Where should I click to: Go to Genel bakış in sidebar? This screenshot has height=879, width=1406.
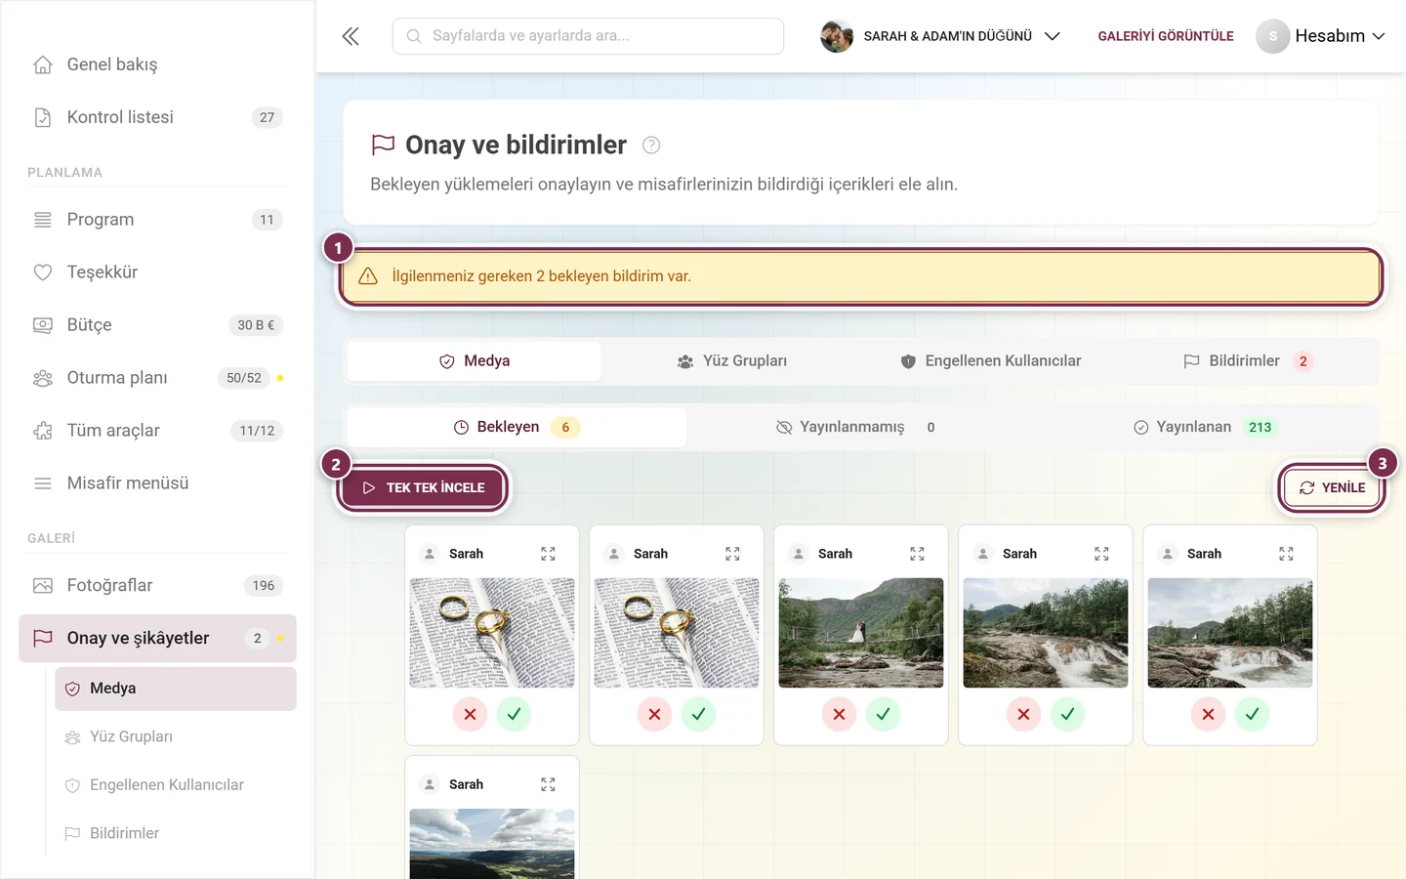(157, 64)
